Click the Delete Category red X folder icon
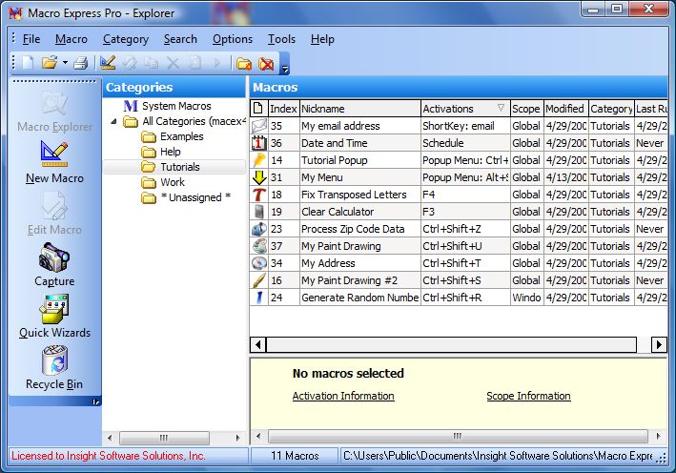 coord(266,64)
